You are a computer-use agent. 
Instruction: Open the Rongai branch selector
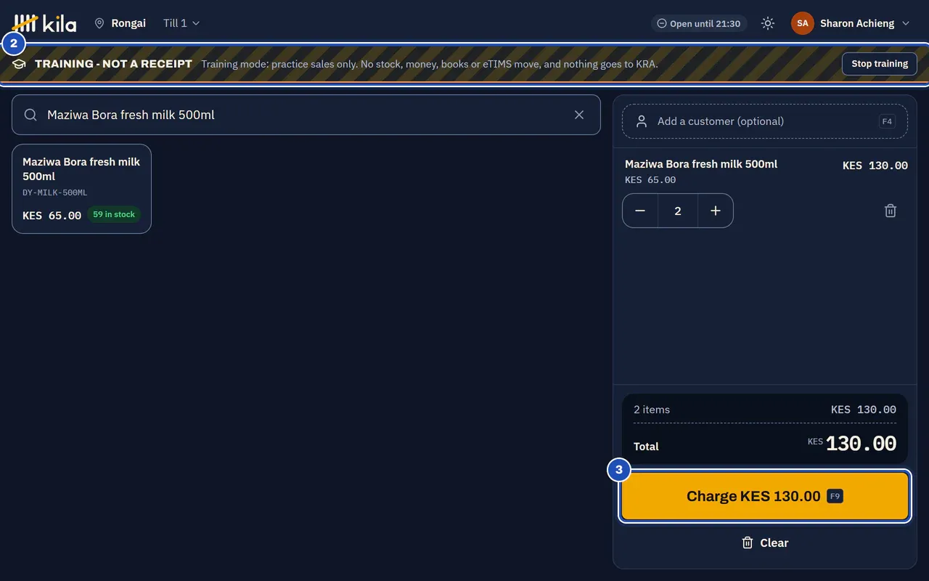coord(120,23)
